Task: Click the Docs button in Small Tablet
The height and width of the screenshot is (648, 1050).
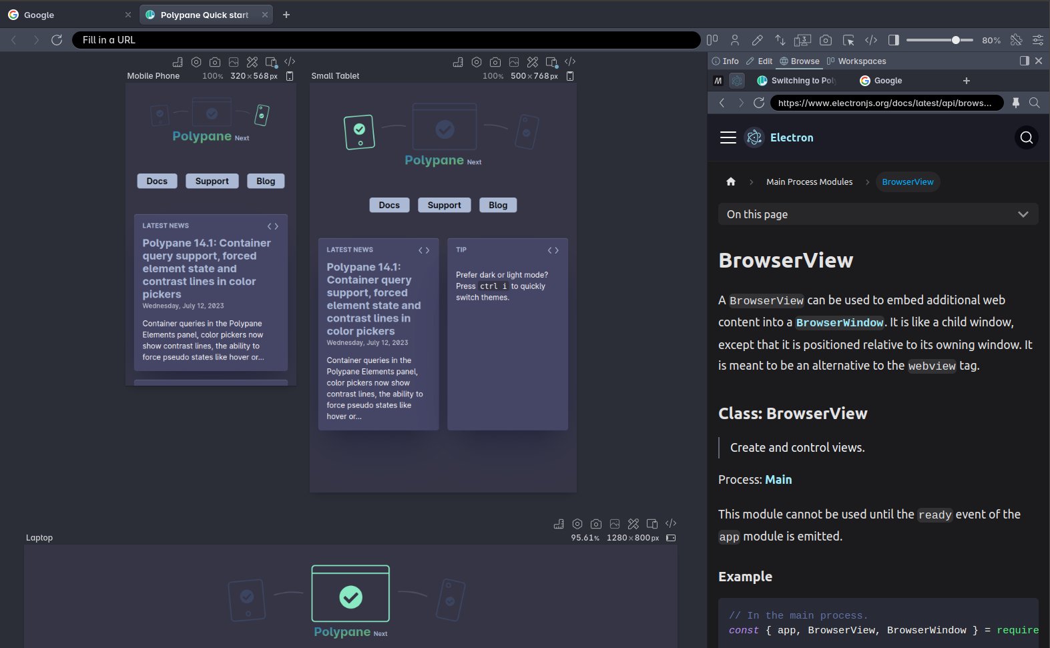Action: 389,205
